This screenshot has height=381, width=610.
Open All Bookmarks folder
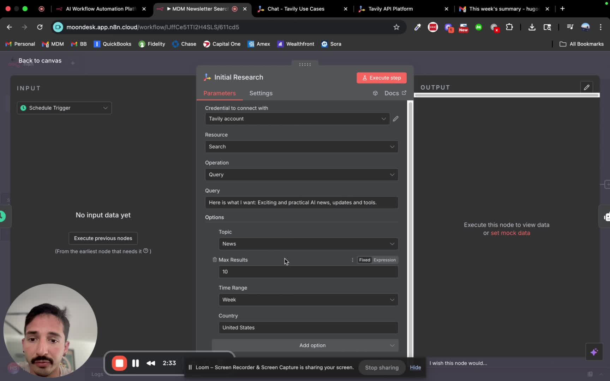pos(581,44)
